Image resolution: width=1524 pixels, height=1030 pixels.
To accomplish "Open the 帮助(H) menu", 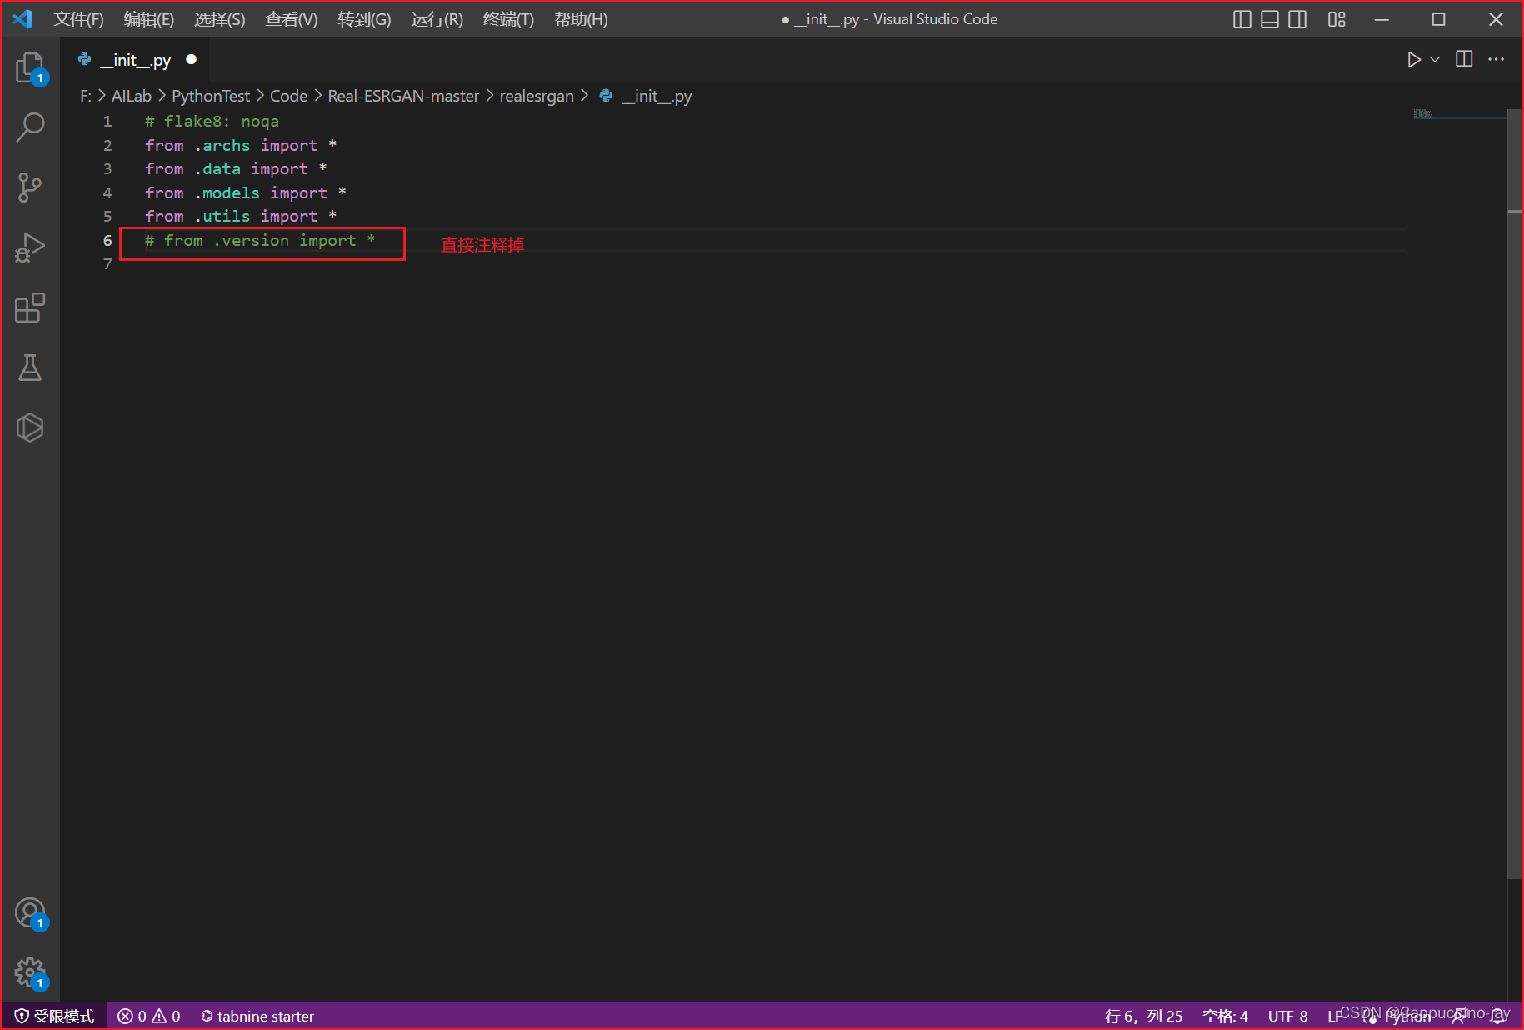I will pos(581,19).
